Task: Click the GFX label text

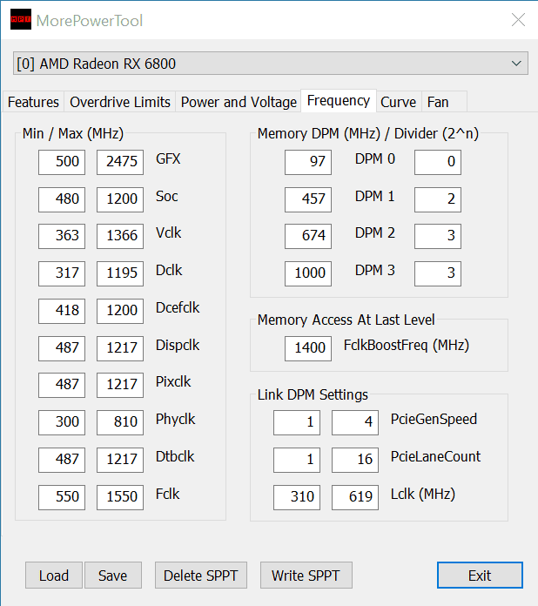Action: point(168,158)
